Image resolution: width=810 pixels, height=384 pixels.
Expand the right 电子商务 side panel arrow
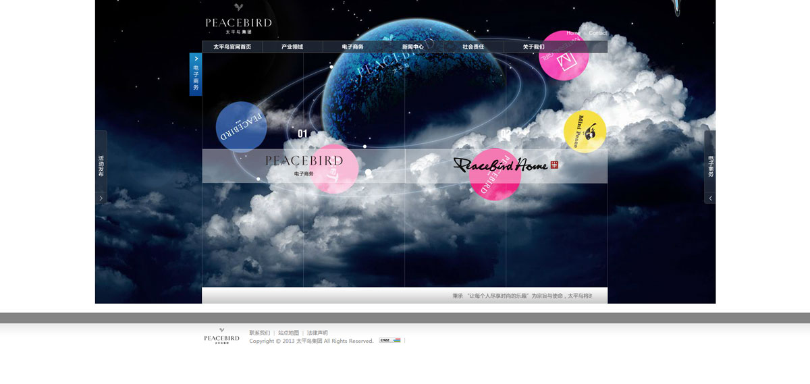tap(709, 198)
